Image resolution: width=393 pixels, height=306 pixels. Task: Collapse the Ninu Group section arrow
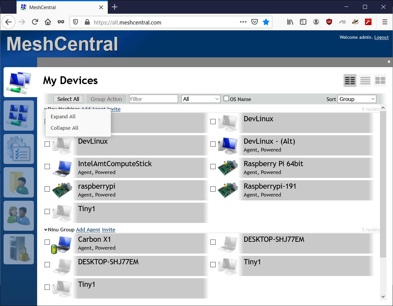click(x=46, y=230)
